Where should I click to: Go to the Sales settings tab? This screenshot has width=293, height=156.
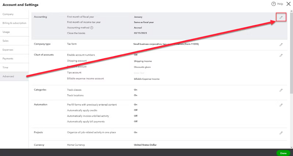(x=6, y=41)
